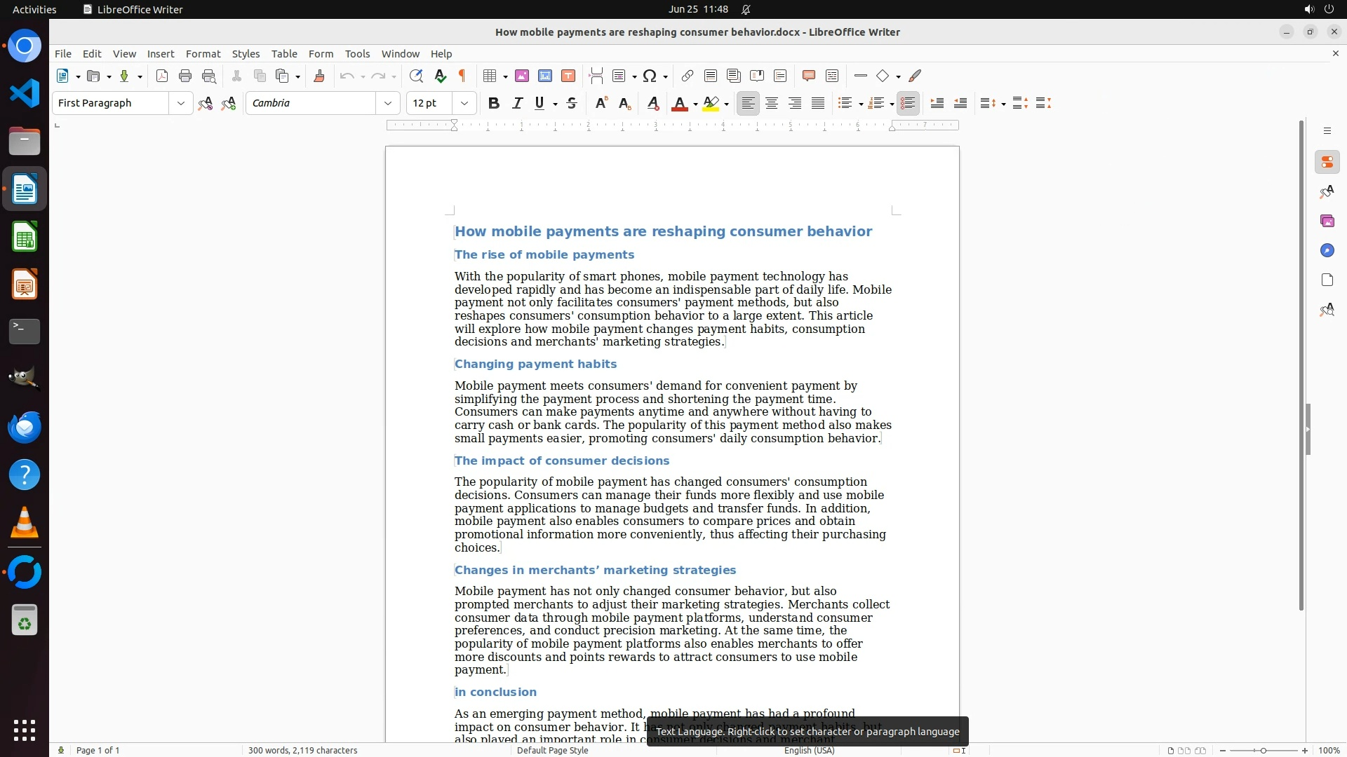Open the Thunderbird mail app from the dock
This screenshot has width=1347, height=757.
[x=25, y=427]
